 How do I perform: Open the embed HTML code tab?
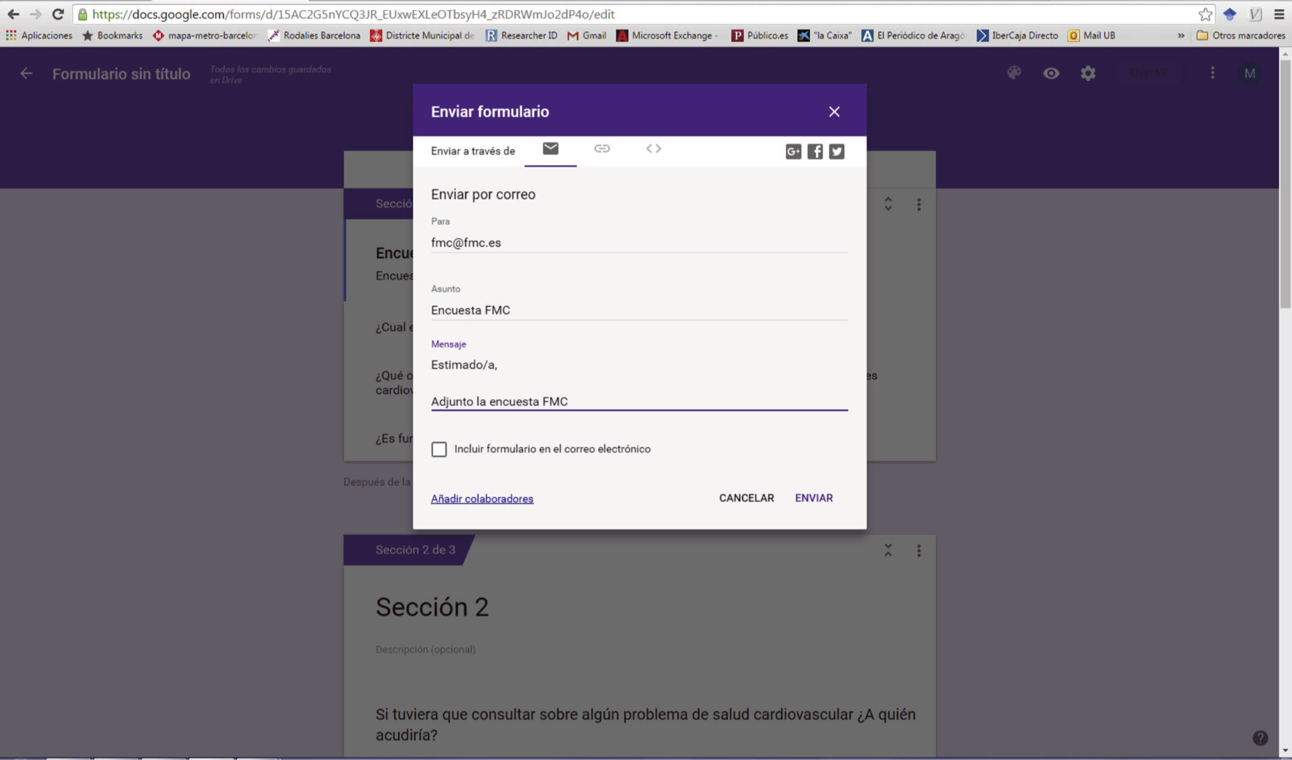653,149
